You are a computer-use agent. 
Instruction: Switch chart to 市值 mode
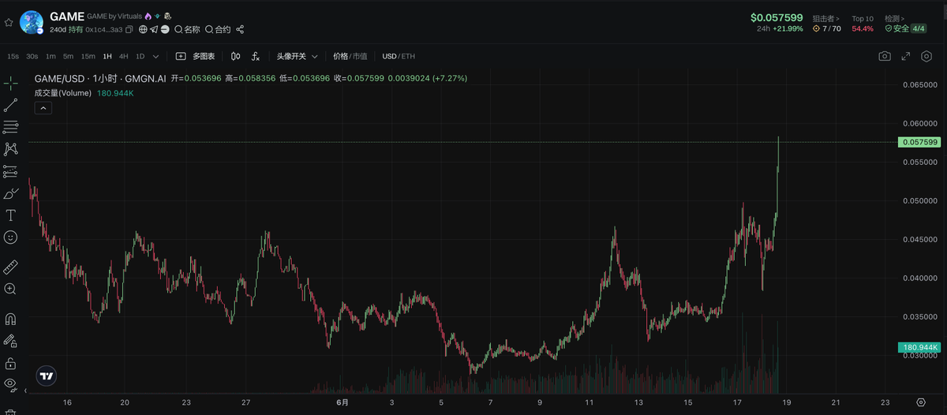point(360,56)
